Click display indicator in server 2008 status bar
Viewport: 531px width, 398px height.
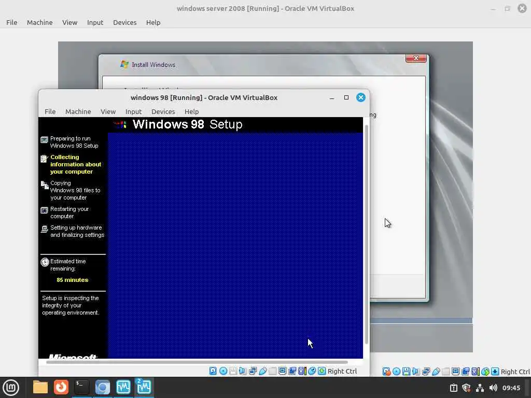pos(456,372)
